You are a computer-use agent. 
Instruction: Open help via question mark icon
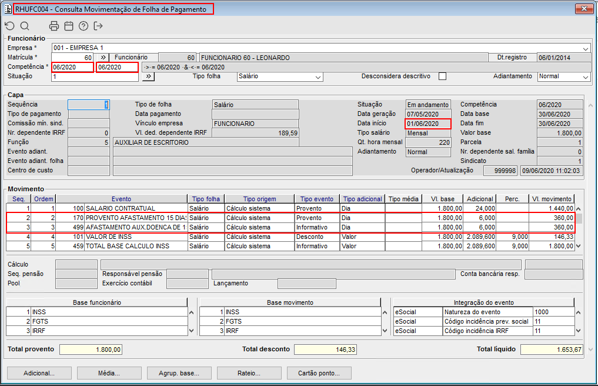coord(83,26)
